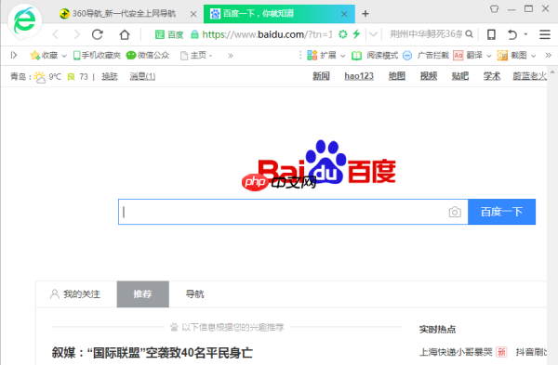The width and height of the screenshot is (558, 365).
Task: Open 上海快递小哥暴哭 trending item
Action: point(456,352)
